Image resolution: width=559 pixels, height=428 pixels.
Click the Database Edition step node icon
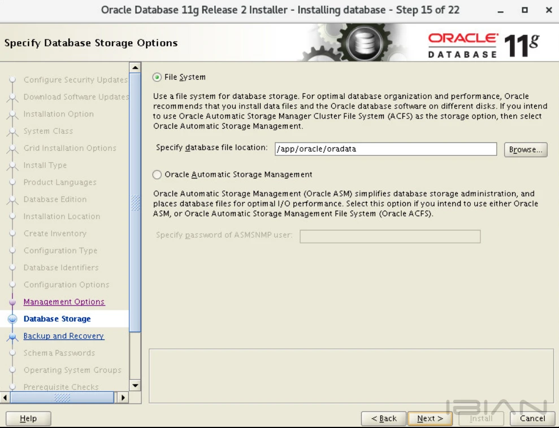point(12,199)
